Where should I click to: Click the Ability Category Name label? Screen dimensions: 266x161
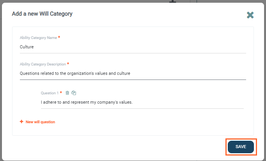[38, 37]
